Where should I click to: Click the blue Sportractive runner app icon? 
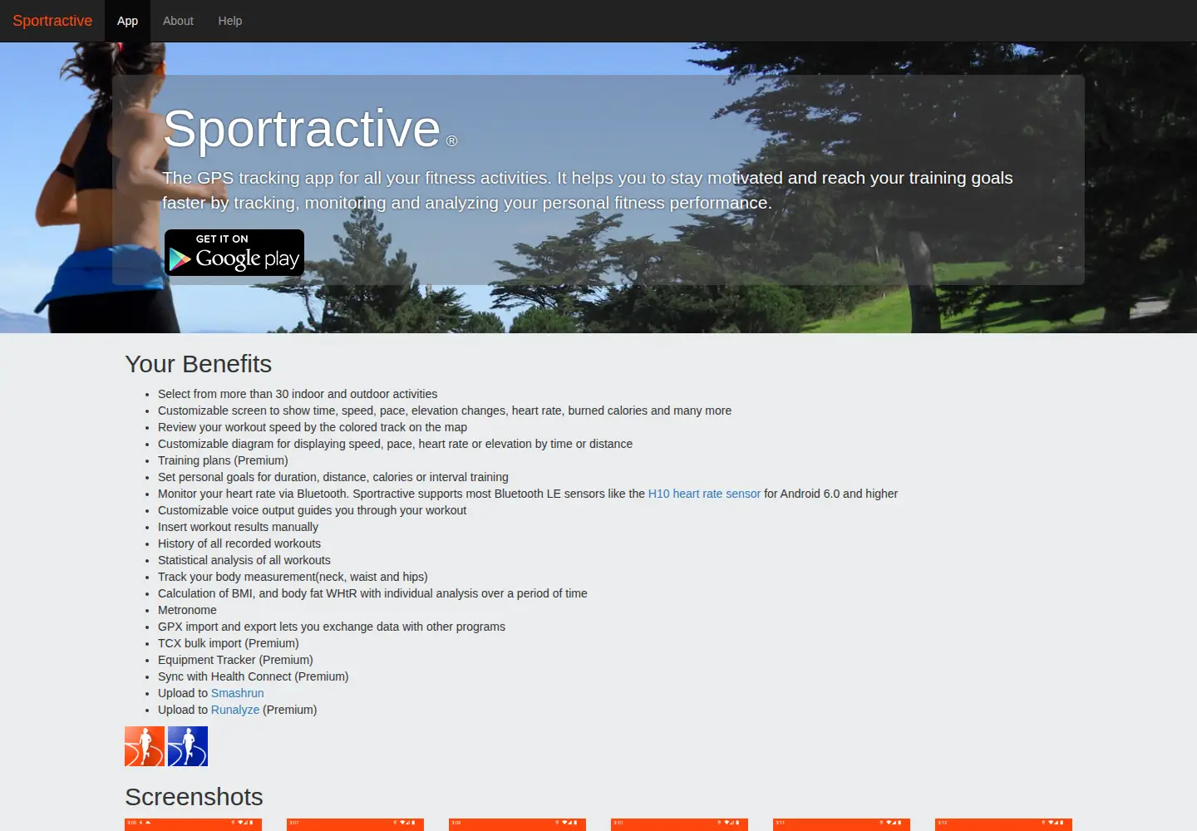coord(188,746)
